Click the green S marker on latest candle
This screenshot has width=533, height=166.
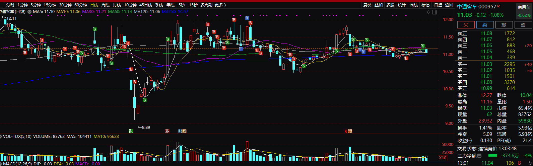pyautogui.click(x=423, y=46)
